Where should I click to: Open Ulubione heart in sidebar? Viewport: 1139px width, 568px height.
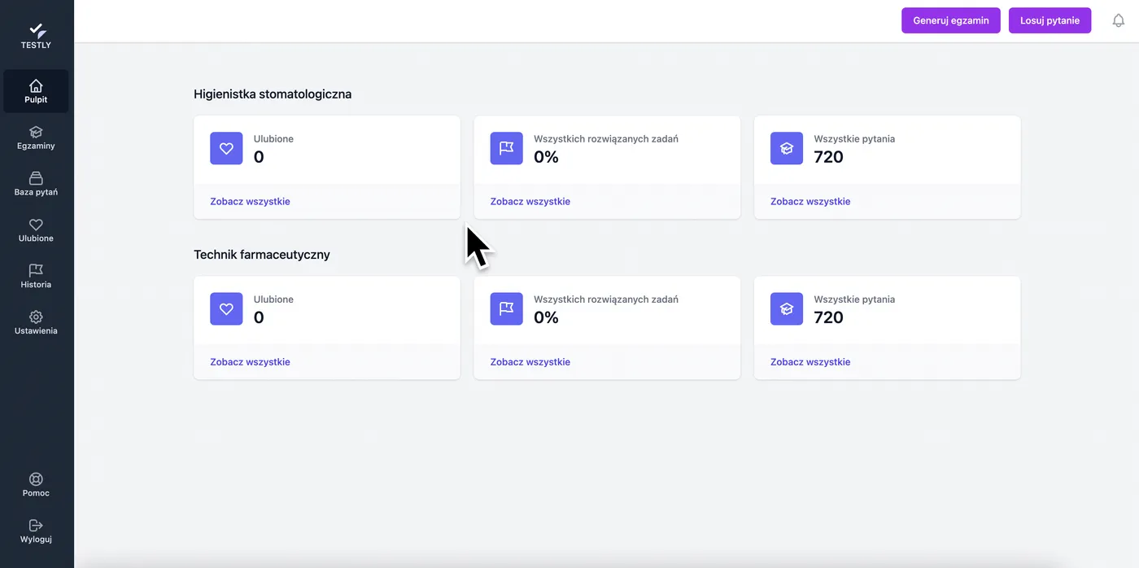point(36,230)
